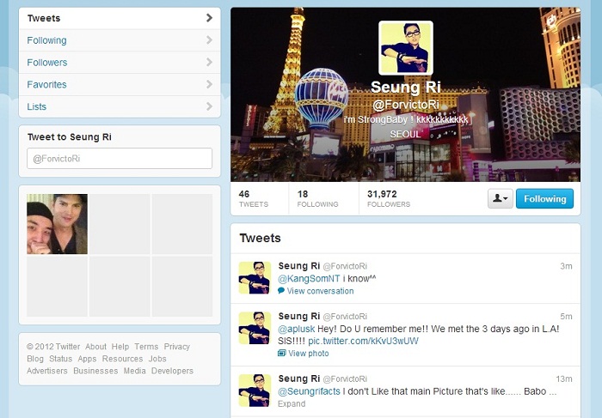Open the recent photo thumbnail of two men
Screen dimensions: 602x418
coord(58,224)
